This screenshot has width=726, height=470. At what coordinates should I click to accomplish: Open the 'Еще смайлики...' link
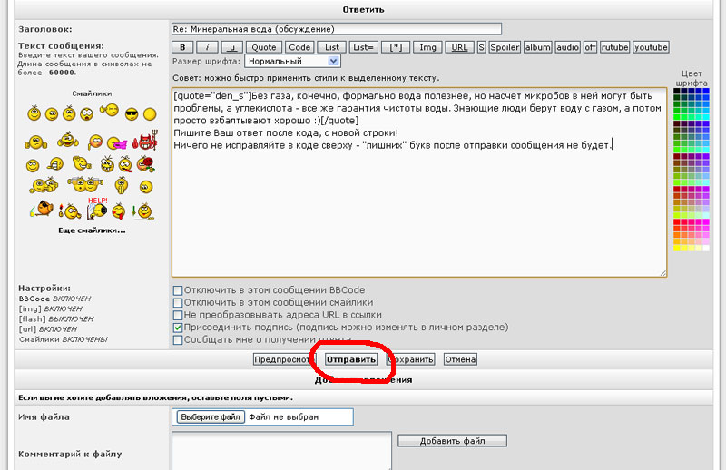point(92,230)
